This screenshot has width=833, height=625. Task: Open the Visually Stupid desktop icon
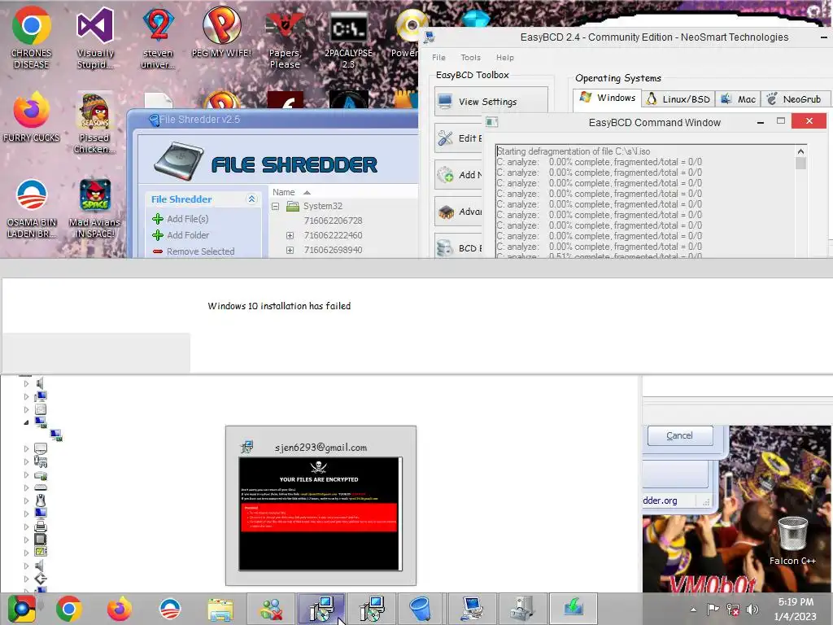[x=95, y=37]
